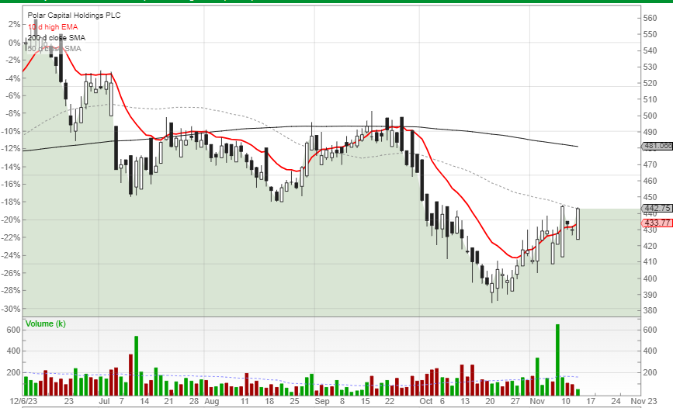The image size is (673, 408).
Task: Click the red 433.77 EMA price tag
Action: pos(657,223)
